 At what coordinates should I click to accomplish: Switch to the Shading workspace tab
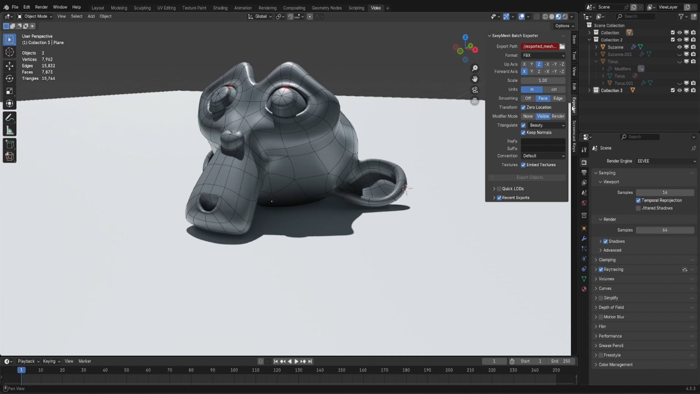tap(220, 8)
